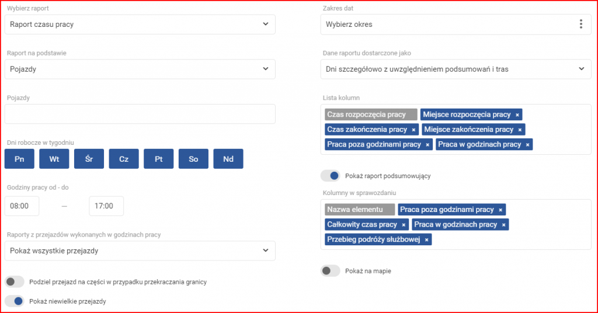Remove the 'Miejsce rozpoczęcia pracy' column tag
Screen dimensions: 598x313
(517, 115)
